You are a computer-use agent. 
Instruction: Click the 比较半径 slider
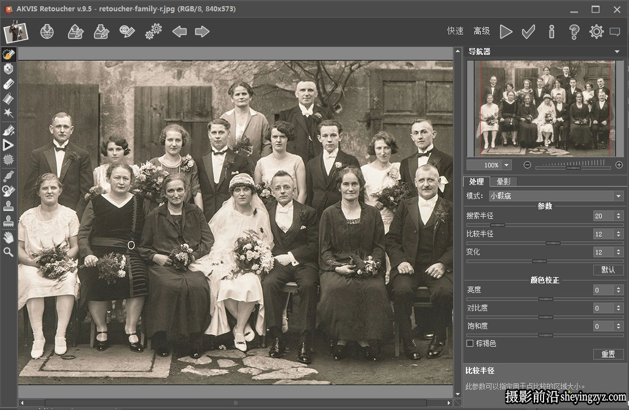(x=545, y=243)
